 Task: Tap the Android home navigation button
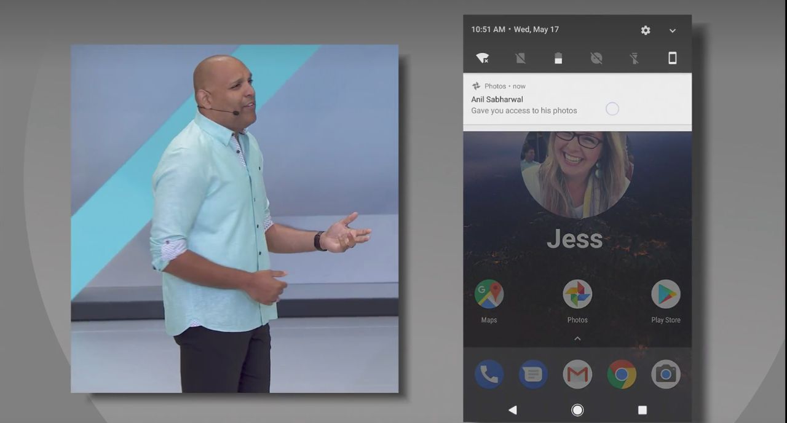tap(577, 410)
